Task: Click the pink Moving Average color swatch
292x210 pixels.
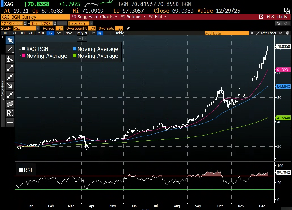Action: pyautogui.click(x=24, y=56)
